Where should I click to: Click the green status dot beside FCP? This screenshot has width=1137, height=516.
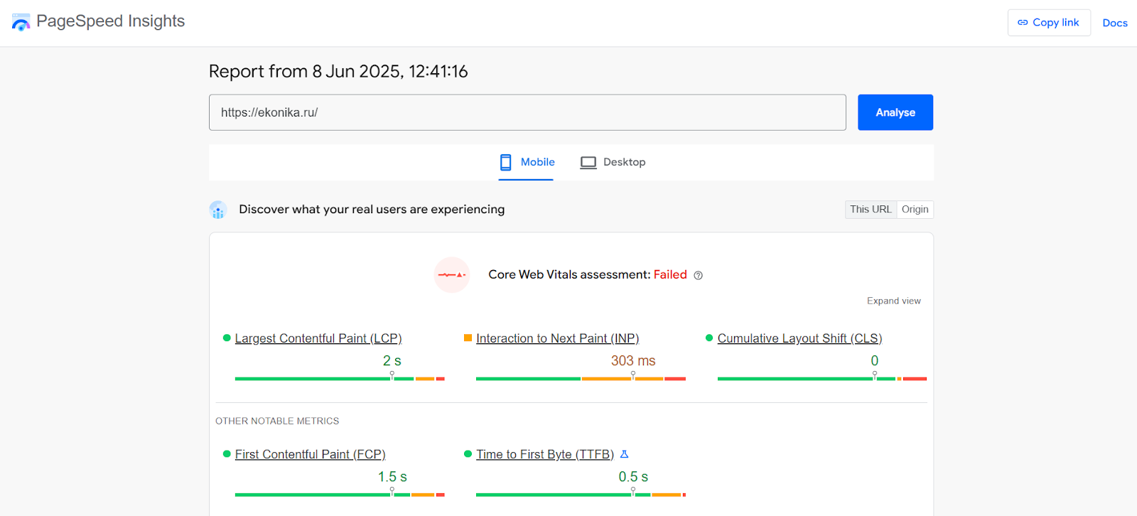pyautogui.click(x=227, y=454)
